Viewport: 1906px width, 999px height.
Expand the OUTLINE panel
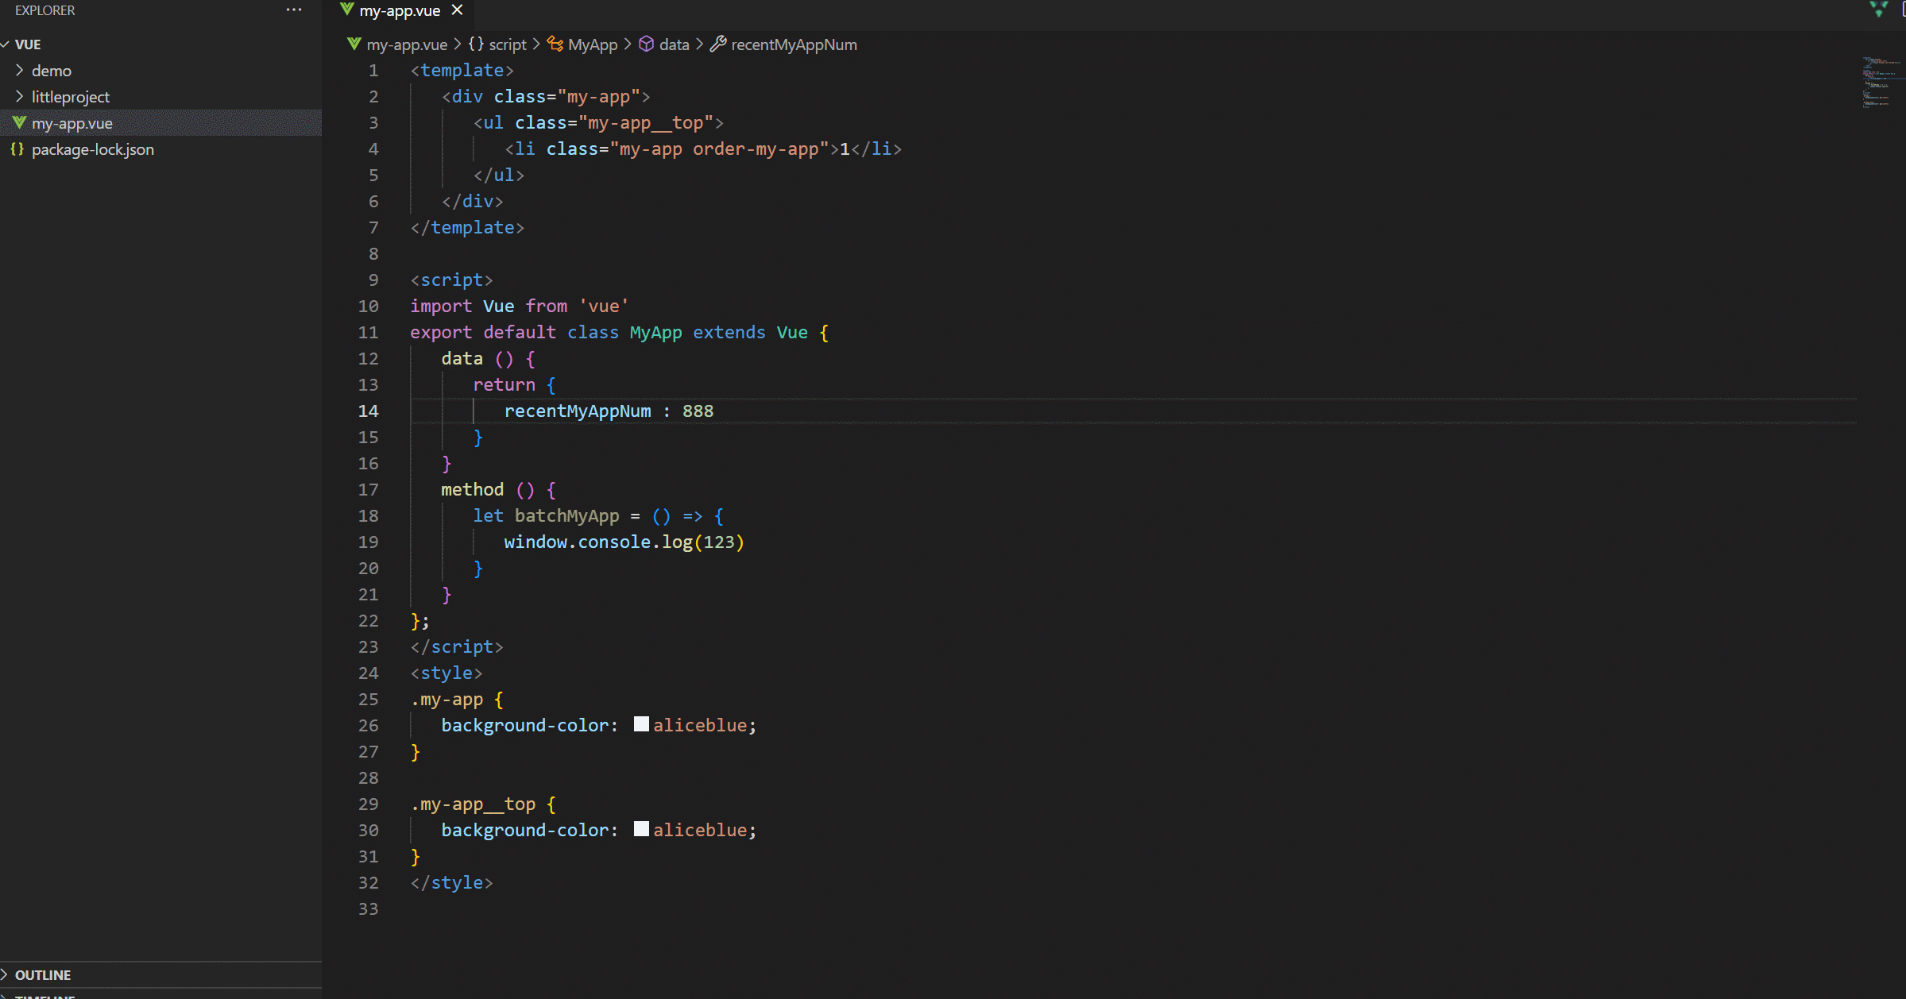click(43, 974)
